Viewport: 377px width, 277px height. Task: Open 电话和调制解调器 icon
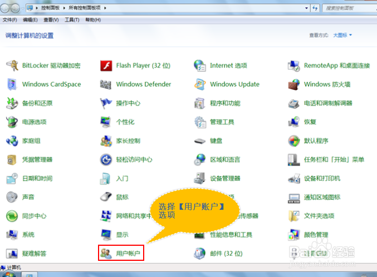pos(294,104)
